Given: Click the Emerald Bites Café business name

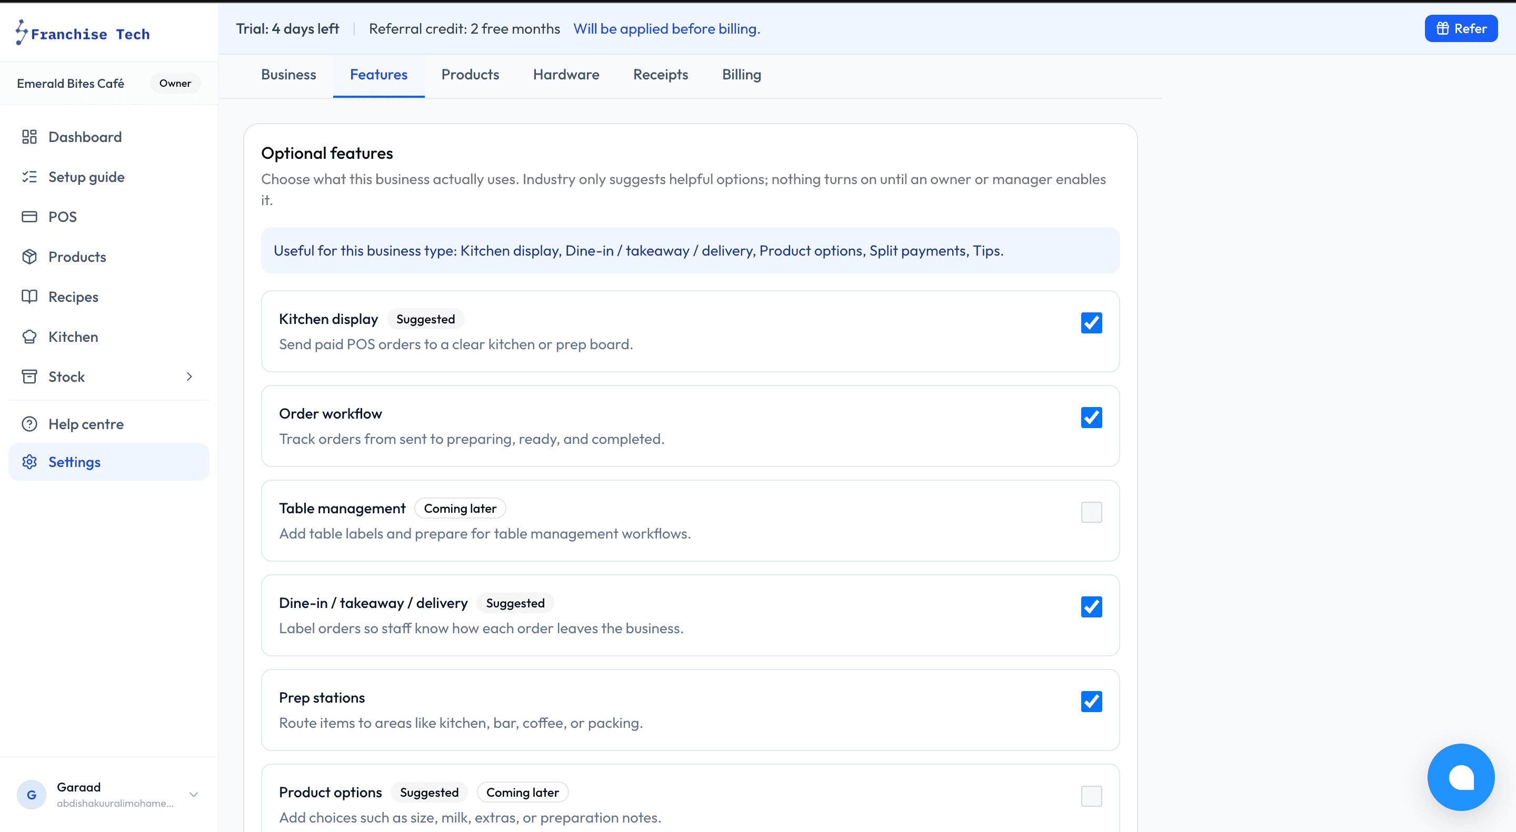Looking at the screenshot, I should pyautogui.click(x=71, y=84).
